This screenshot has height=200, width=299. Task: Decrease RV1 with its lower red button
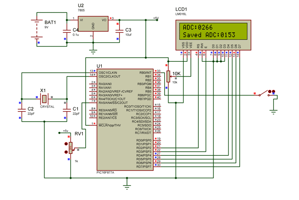pyautogui.click(x=66, y=152)
